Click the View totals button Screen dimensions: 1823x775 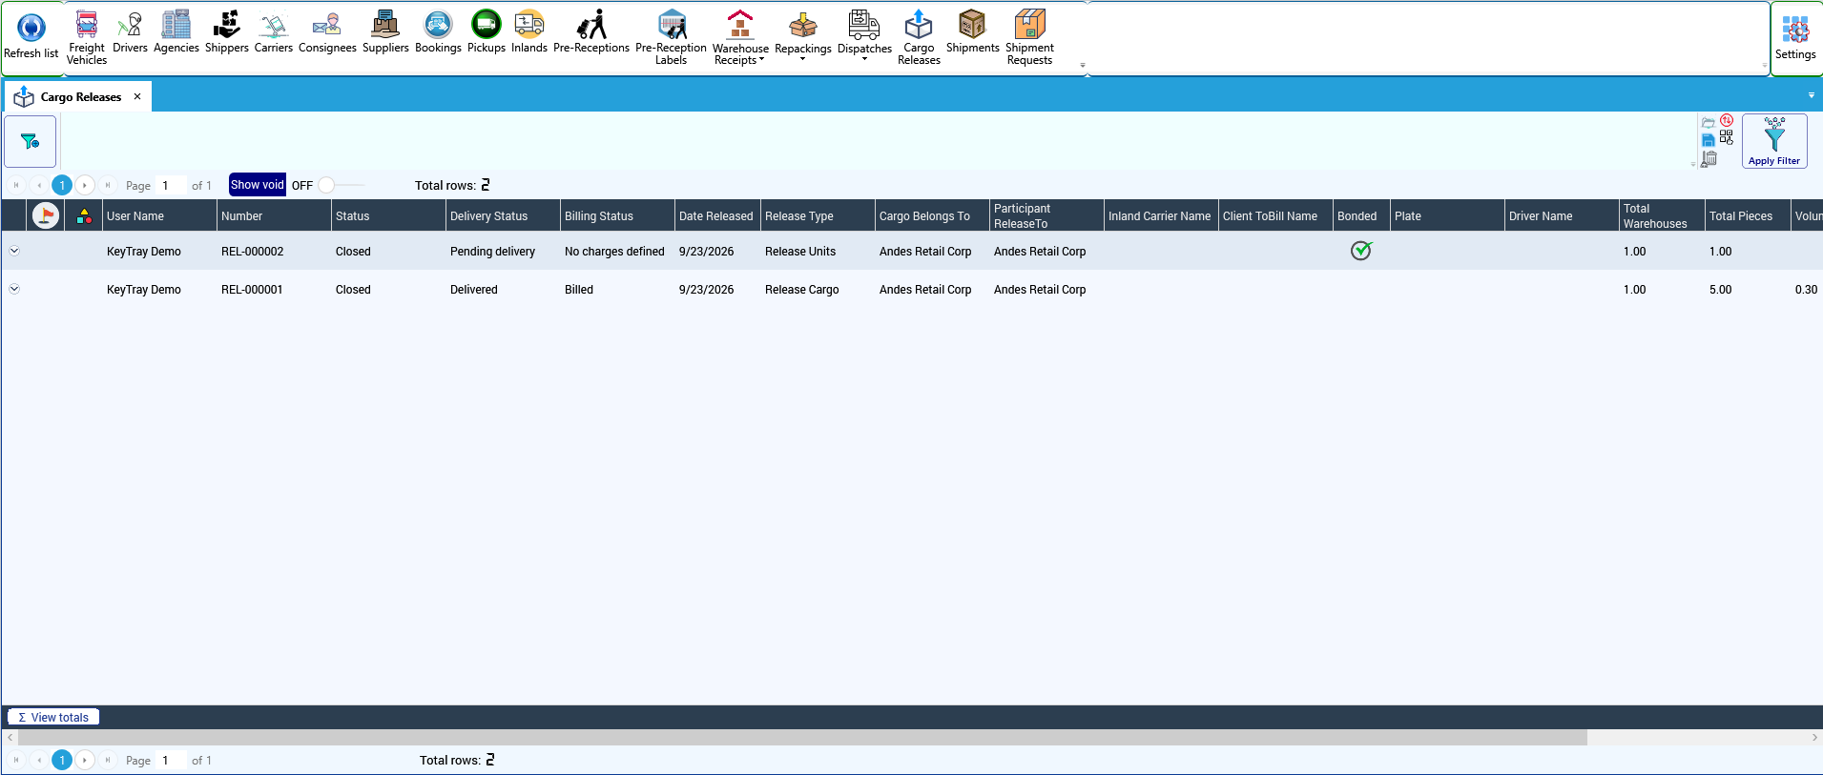pos(53,717)
